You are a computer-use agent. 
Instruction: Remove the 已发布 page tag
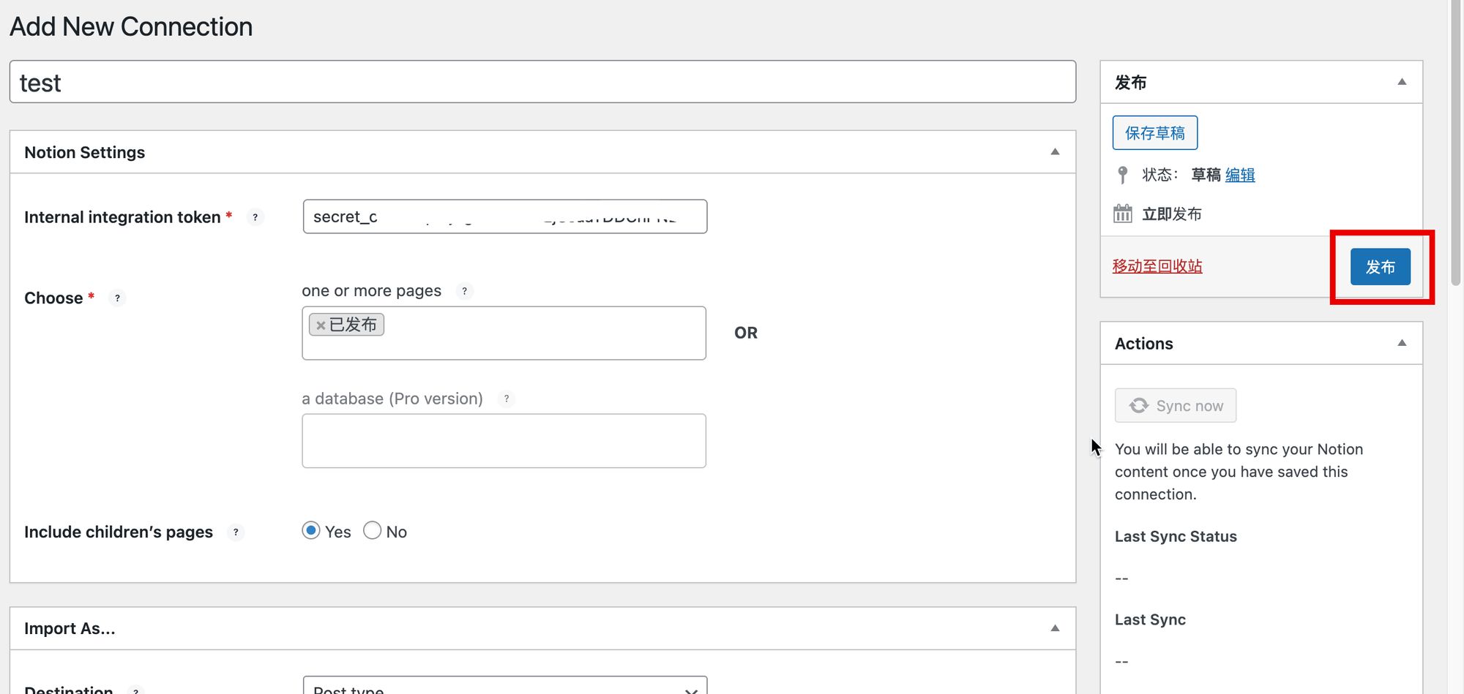(x=321, y=325)
